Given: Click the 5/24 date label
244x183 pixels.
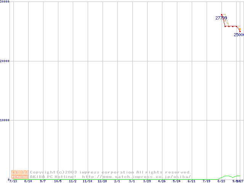Looking at the screenshot, I should pyautogui.click(x=177, y=181).
